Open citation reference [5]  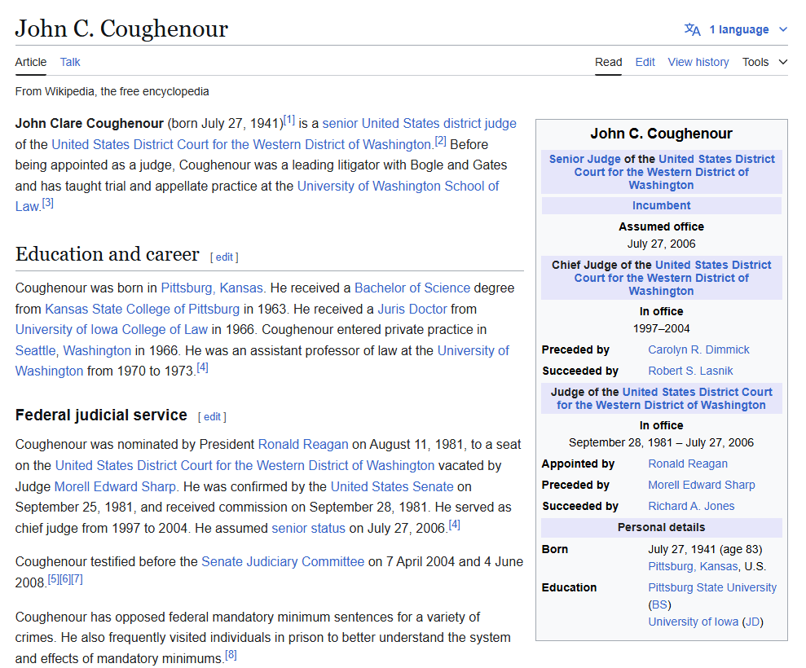point(54,579)
